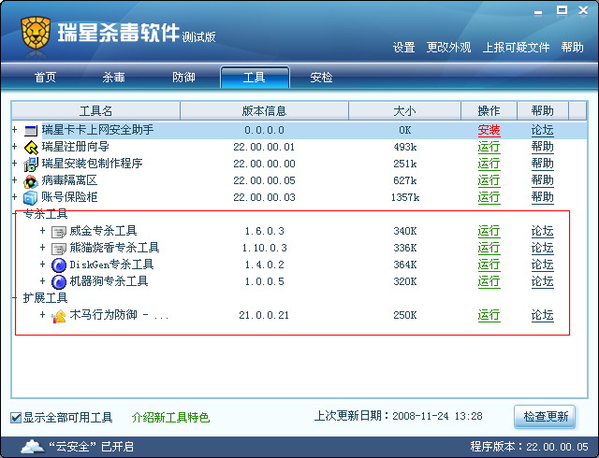This screenshot has height=458, width=599.
Task: Switch to the 防御 tab
Action: [x=183, y=78]
